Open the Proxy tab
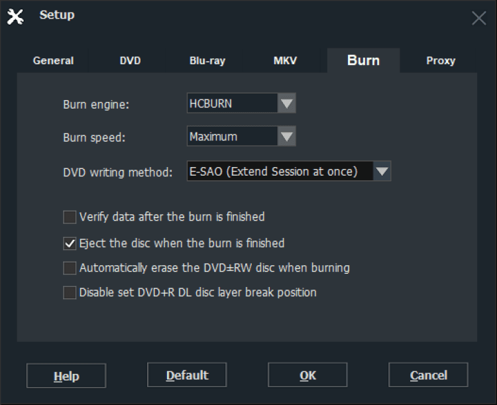 (441, 60)
